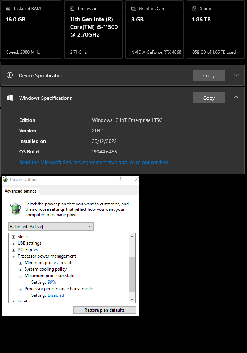Click the 2.71 GHz processor speed

tap(78, 52)
